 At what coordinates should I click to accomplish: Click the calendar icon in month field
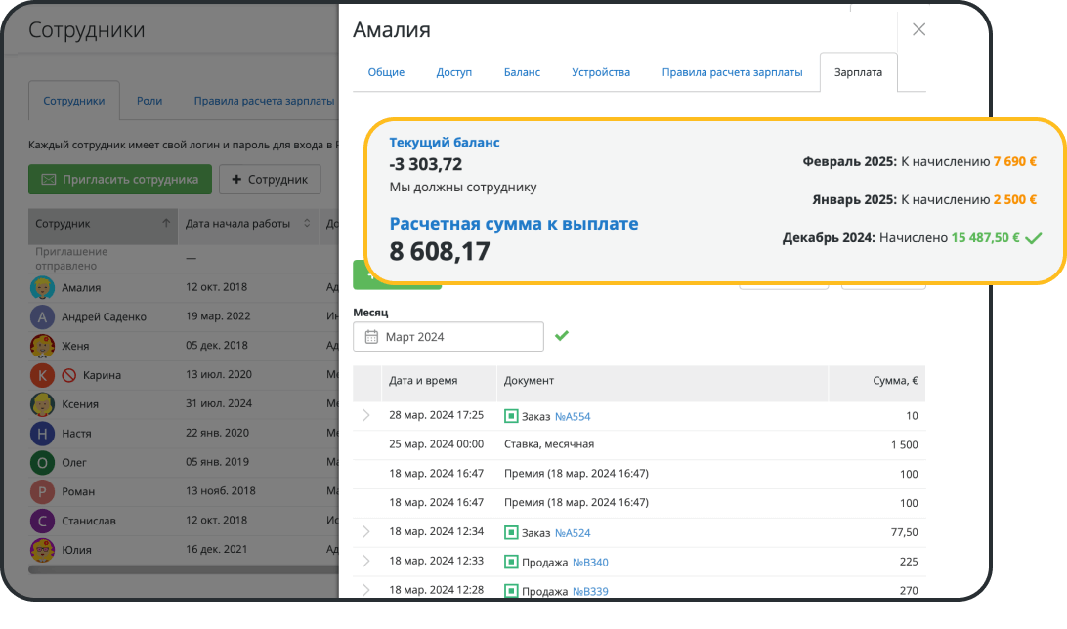coord(371,337)
